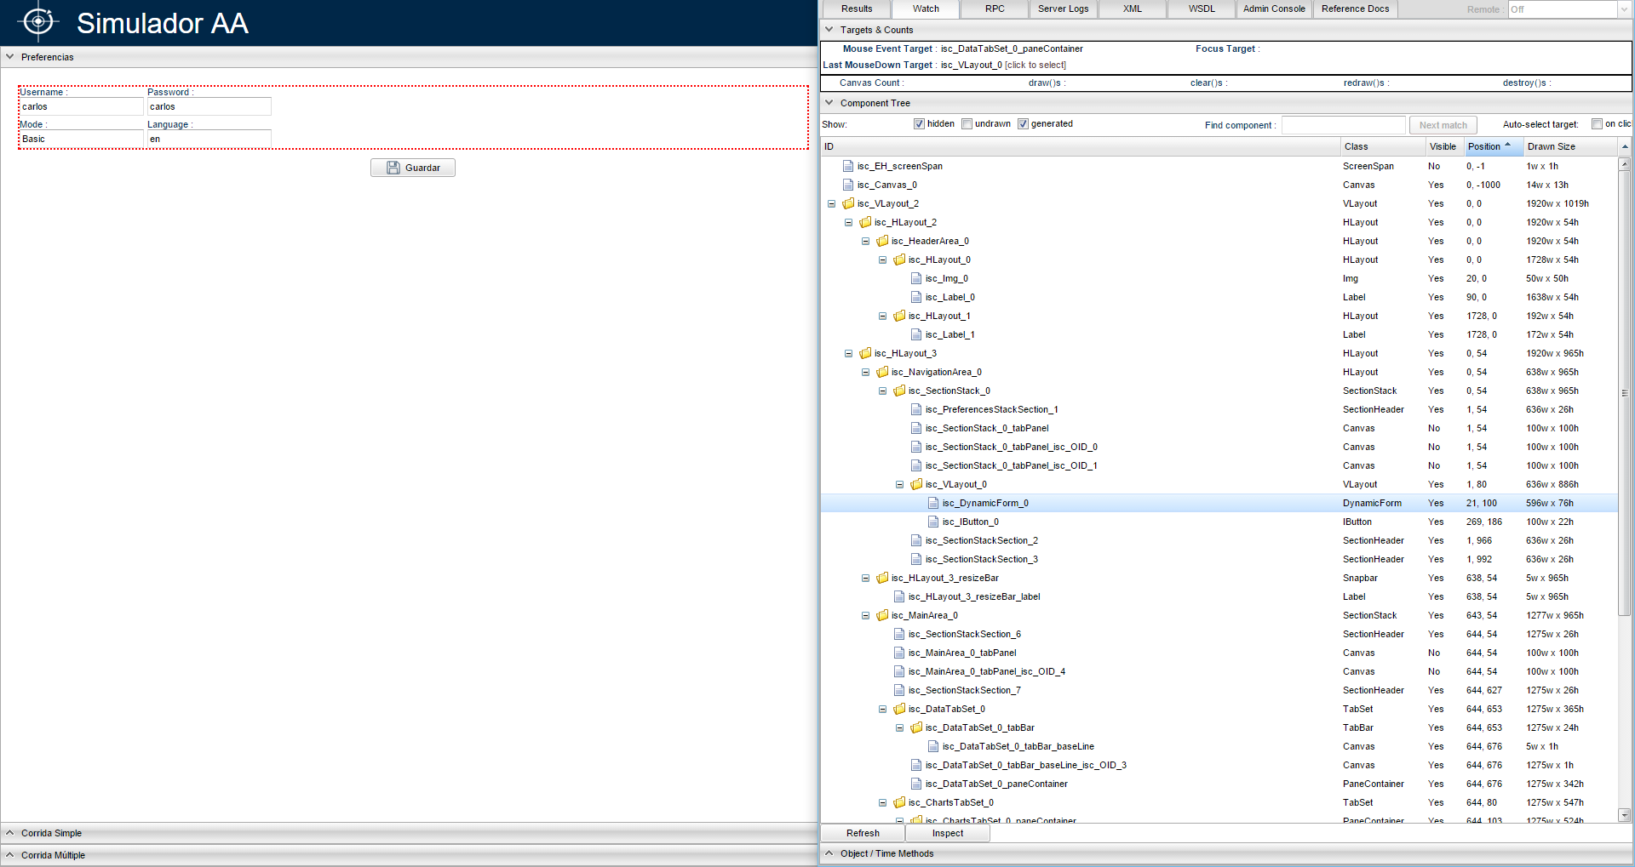Focus the Find component input field
Image resolution: width=1635 pixels, height=867 pixels.
[x=1343, y=125]
